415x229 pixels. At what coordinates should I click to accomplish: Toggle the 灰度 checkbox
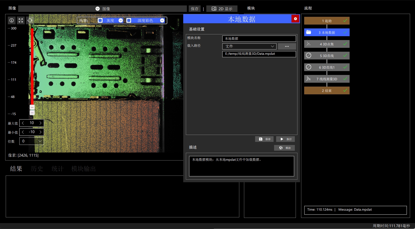(x=100, y=20)
